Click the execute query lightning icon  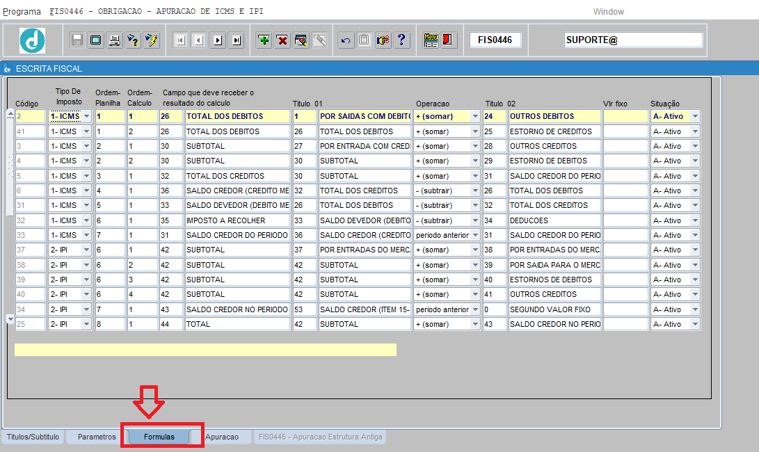point(152,40)
